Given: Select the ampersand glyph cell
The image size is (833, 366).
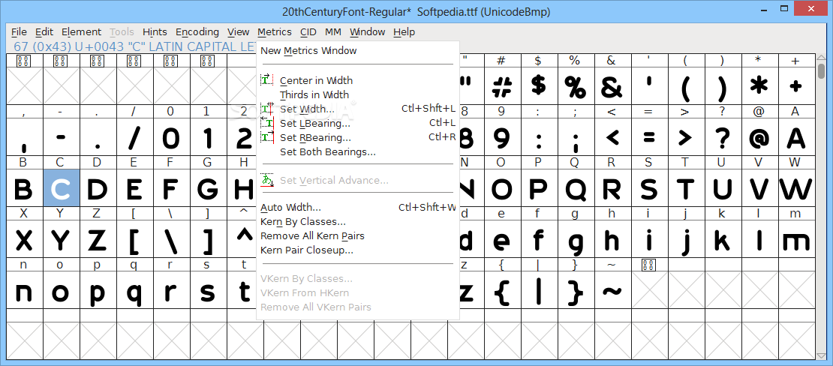Looking at the screenshot, I should [612, 86].
